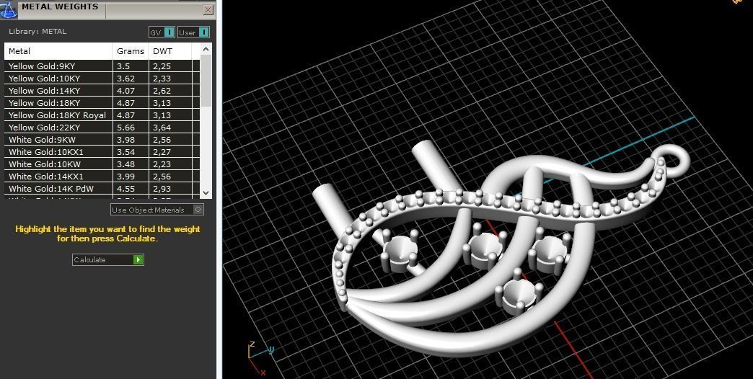
Task: Click the 5.66 grams value
Action: 125,128
